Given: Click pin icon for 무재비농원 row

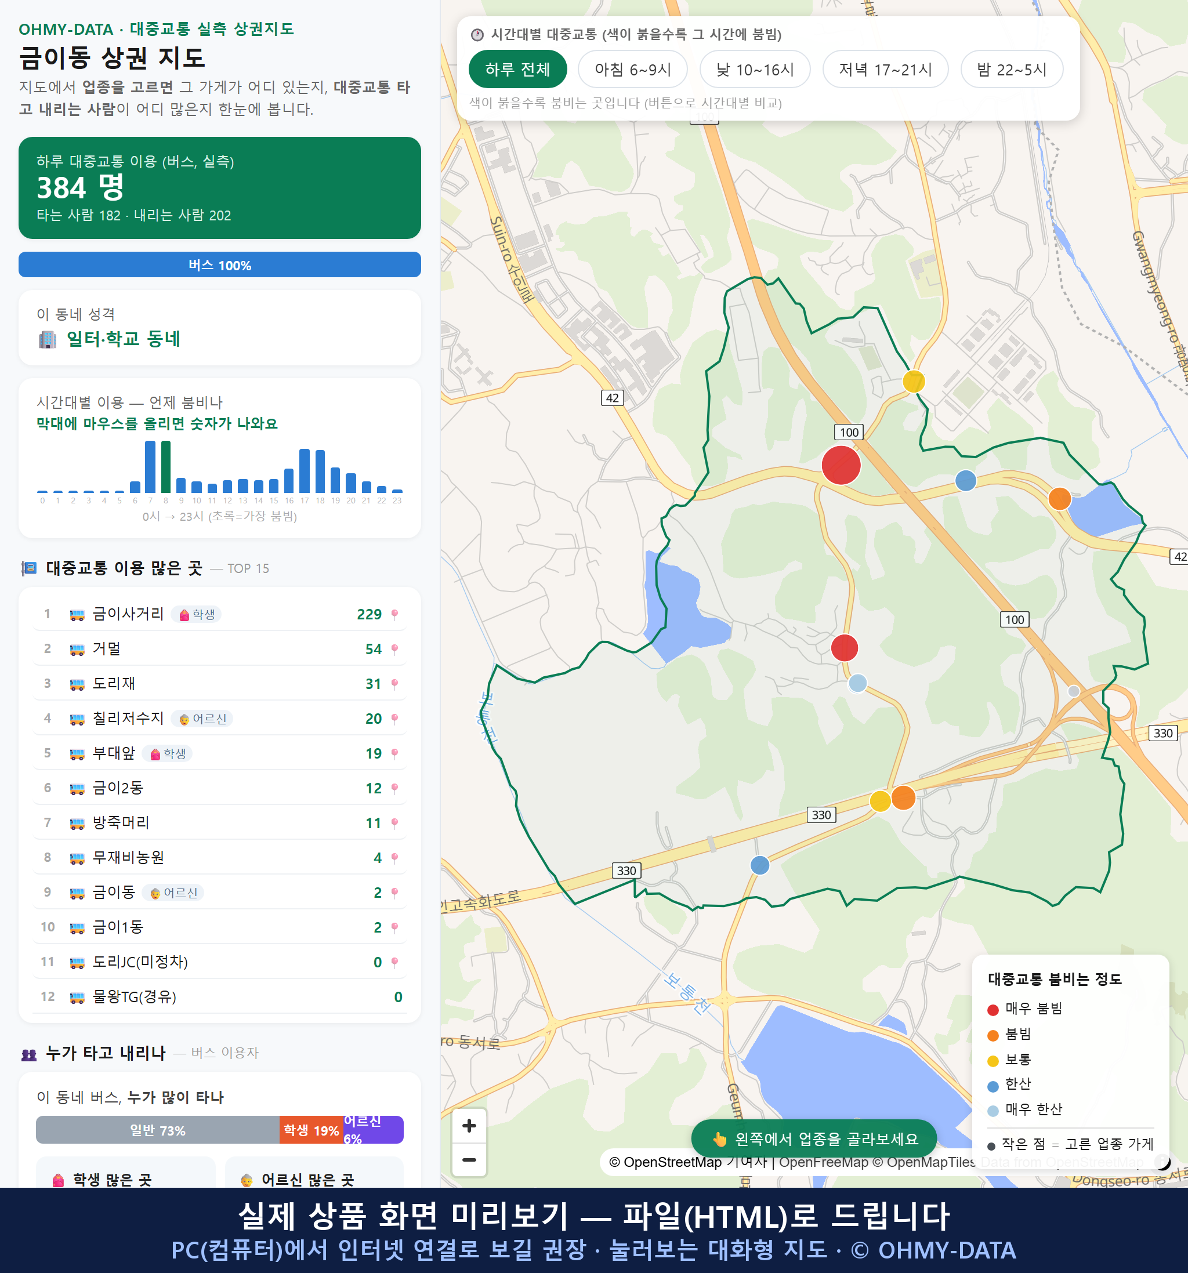Looking at the screenshot, I should 394,858.
